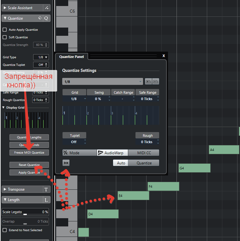Screen dimensions: 240x241
Task: Click the Scale Assistant settings icon
Action: click(47, 8)
